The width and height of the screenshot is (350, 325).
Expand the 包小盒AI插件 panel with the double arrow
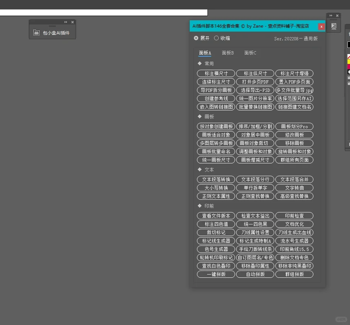[66, 22]
